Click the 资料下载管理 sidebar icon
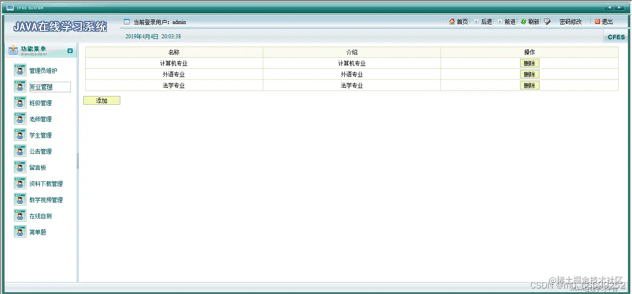Screen dimensions: 632x294 click(20, 183)
